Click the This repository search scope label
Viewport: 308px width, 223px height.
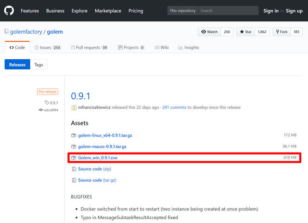pyautogui.click(x=183, y=11)
